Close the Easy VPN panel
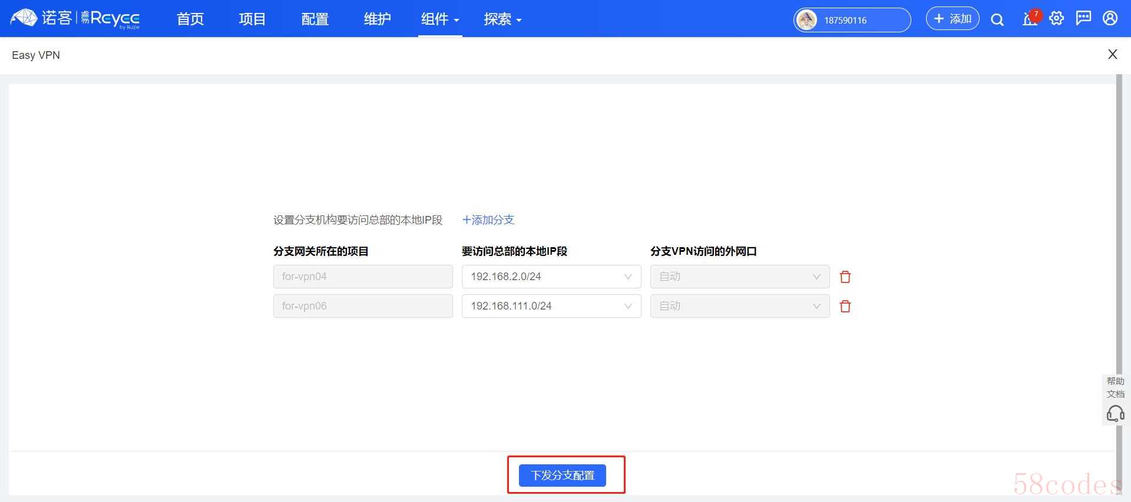Image resolution: width=1131 pixels, height=502 pixels. tap(1112, 55)
